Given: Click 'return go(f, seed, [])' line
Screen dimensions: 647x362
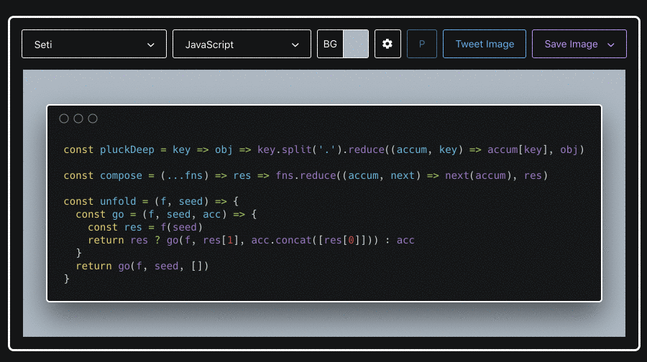Looking at the screenshot, I should 142,266.
